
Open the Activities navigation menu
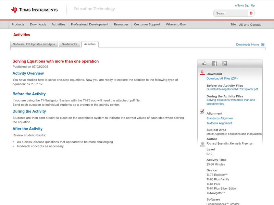(x=58, y=24)
